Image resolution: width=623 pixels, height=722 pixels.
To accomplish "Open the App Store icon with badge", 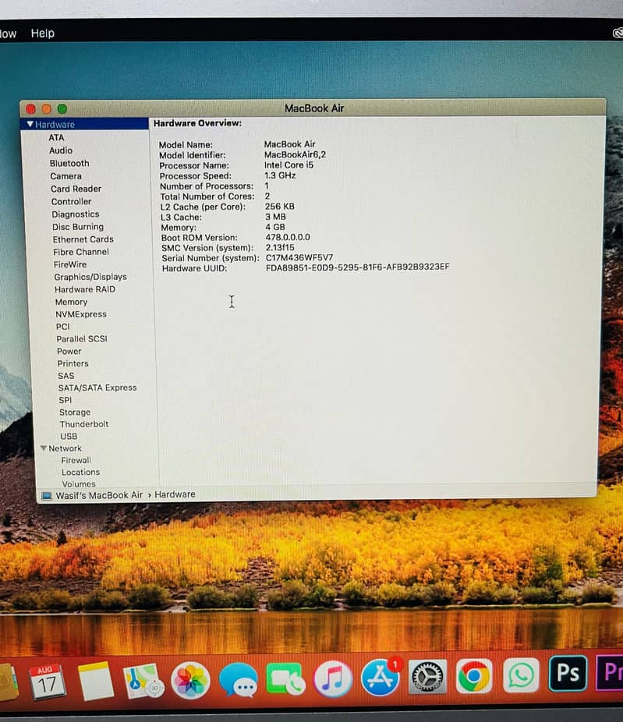I will point(380,678).
